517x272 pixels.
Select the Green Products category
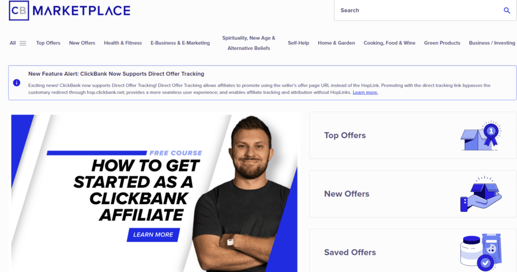[442, 43]
